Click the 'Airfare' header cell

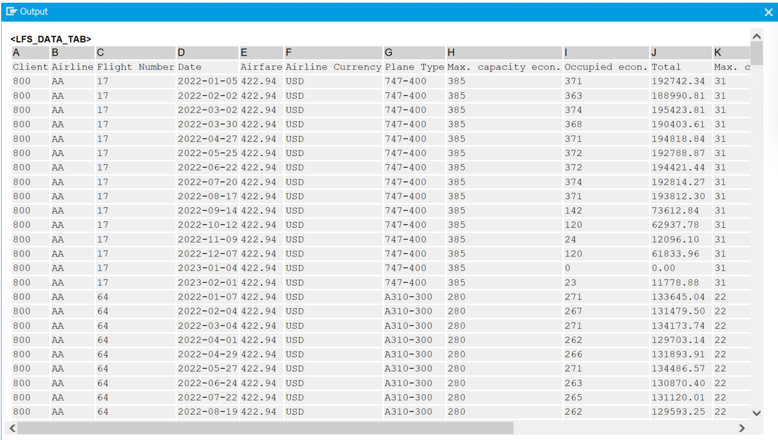(x=262, y=67)
